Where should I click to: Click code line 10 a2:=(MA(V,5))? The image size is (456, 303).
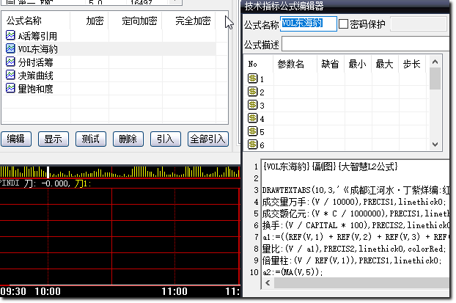coord(293,272)
